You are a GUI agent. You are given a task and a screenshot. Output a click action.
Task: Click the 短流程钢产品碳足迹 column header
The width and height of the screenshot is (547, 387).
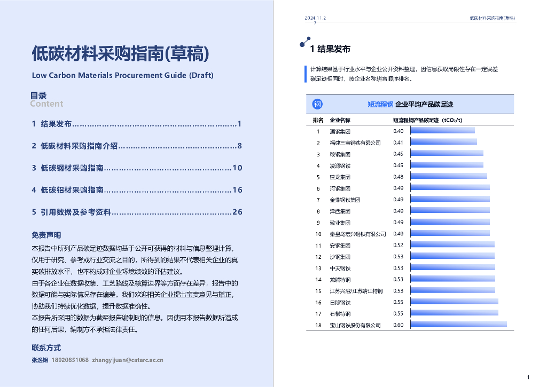click(x=427, y=120)
